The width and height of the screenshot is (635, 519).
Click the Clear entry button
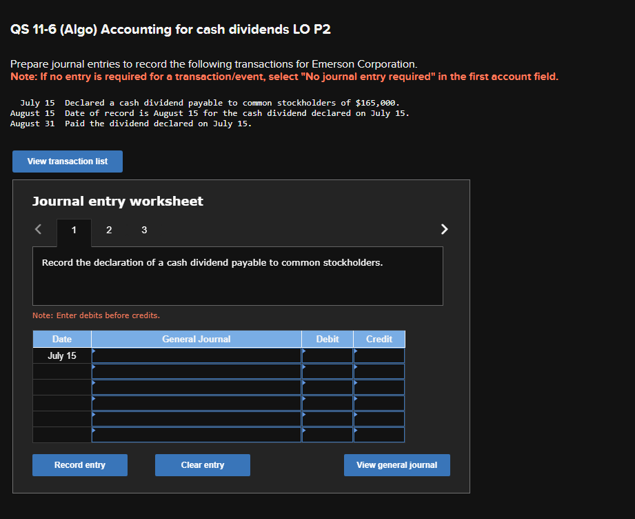coord(203,465)
